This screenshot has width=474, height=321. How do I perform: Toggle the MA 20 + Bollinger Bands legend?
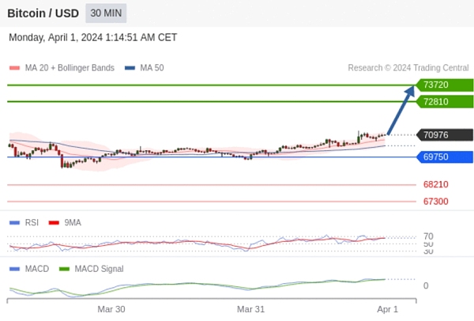click(62, 68)
